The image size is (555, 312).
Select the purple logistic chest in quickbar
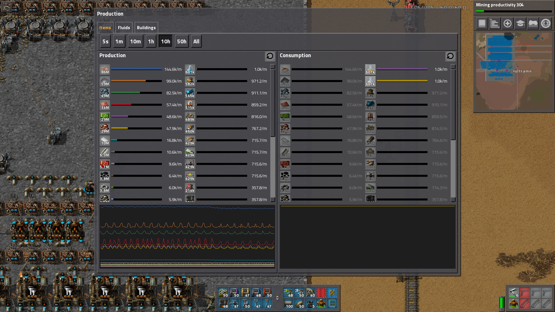click(234, 293)
